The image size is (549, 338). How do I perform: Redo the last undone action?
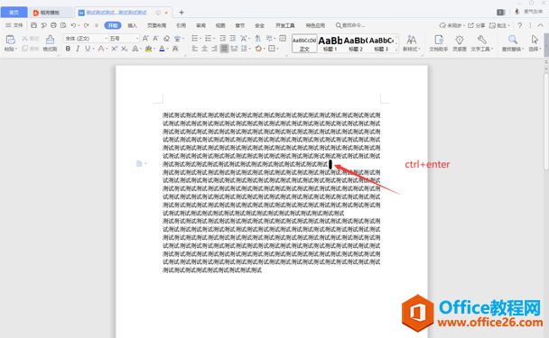tap(86, 25)
